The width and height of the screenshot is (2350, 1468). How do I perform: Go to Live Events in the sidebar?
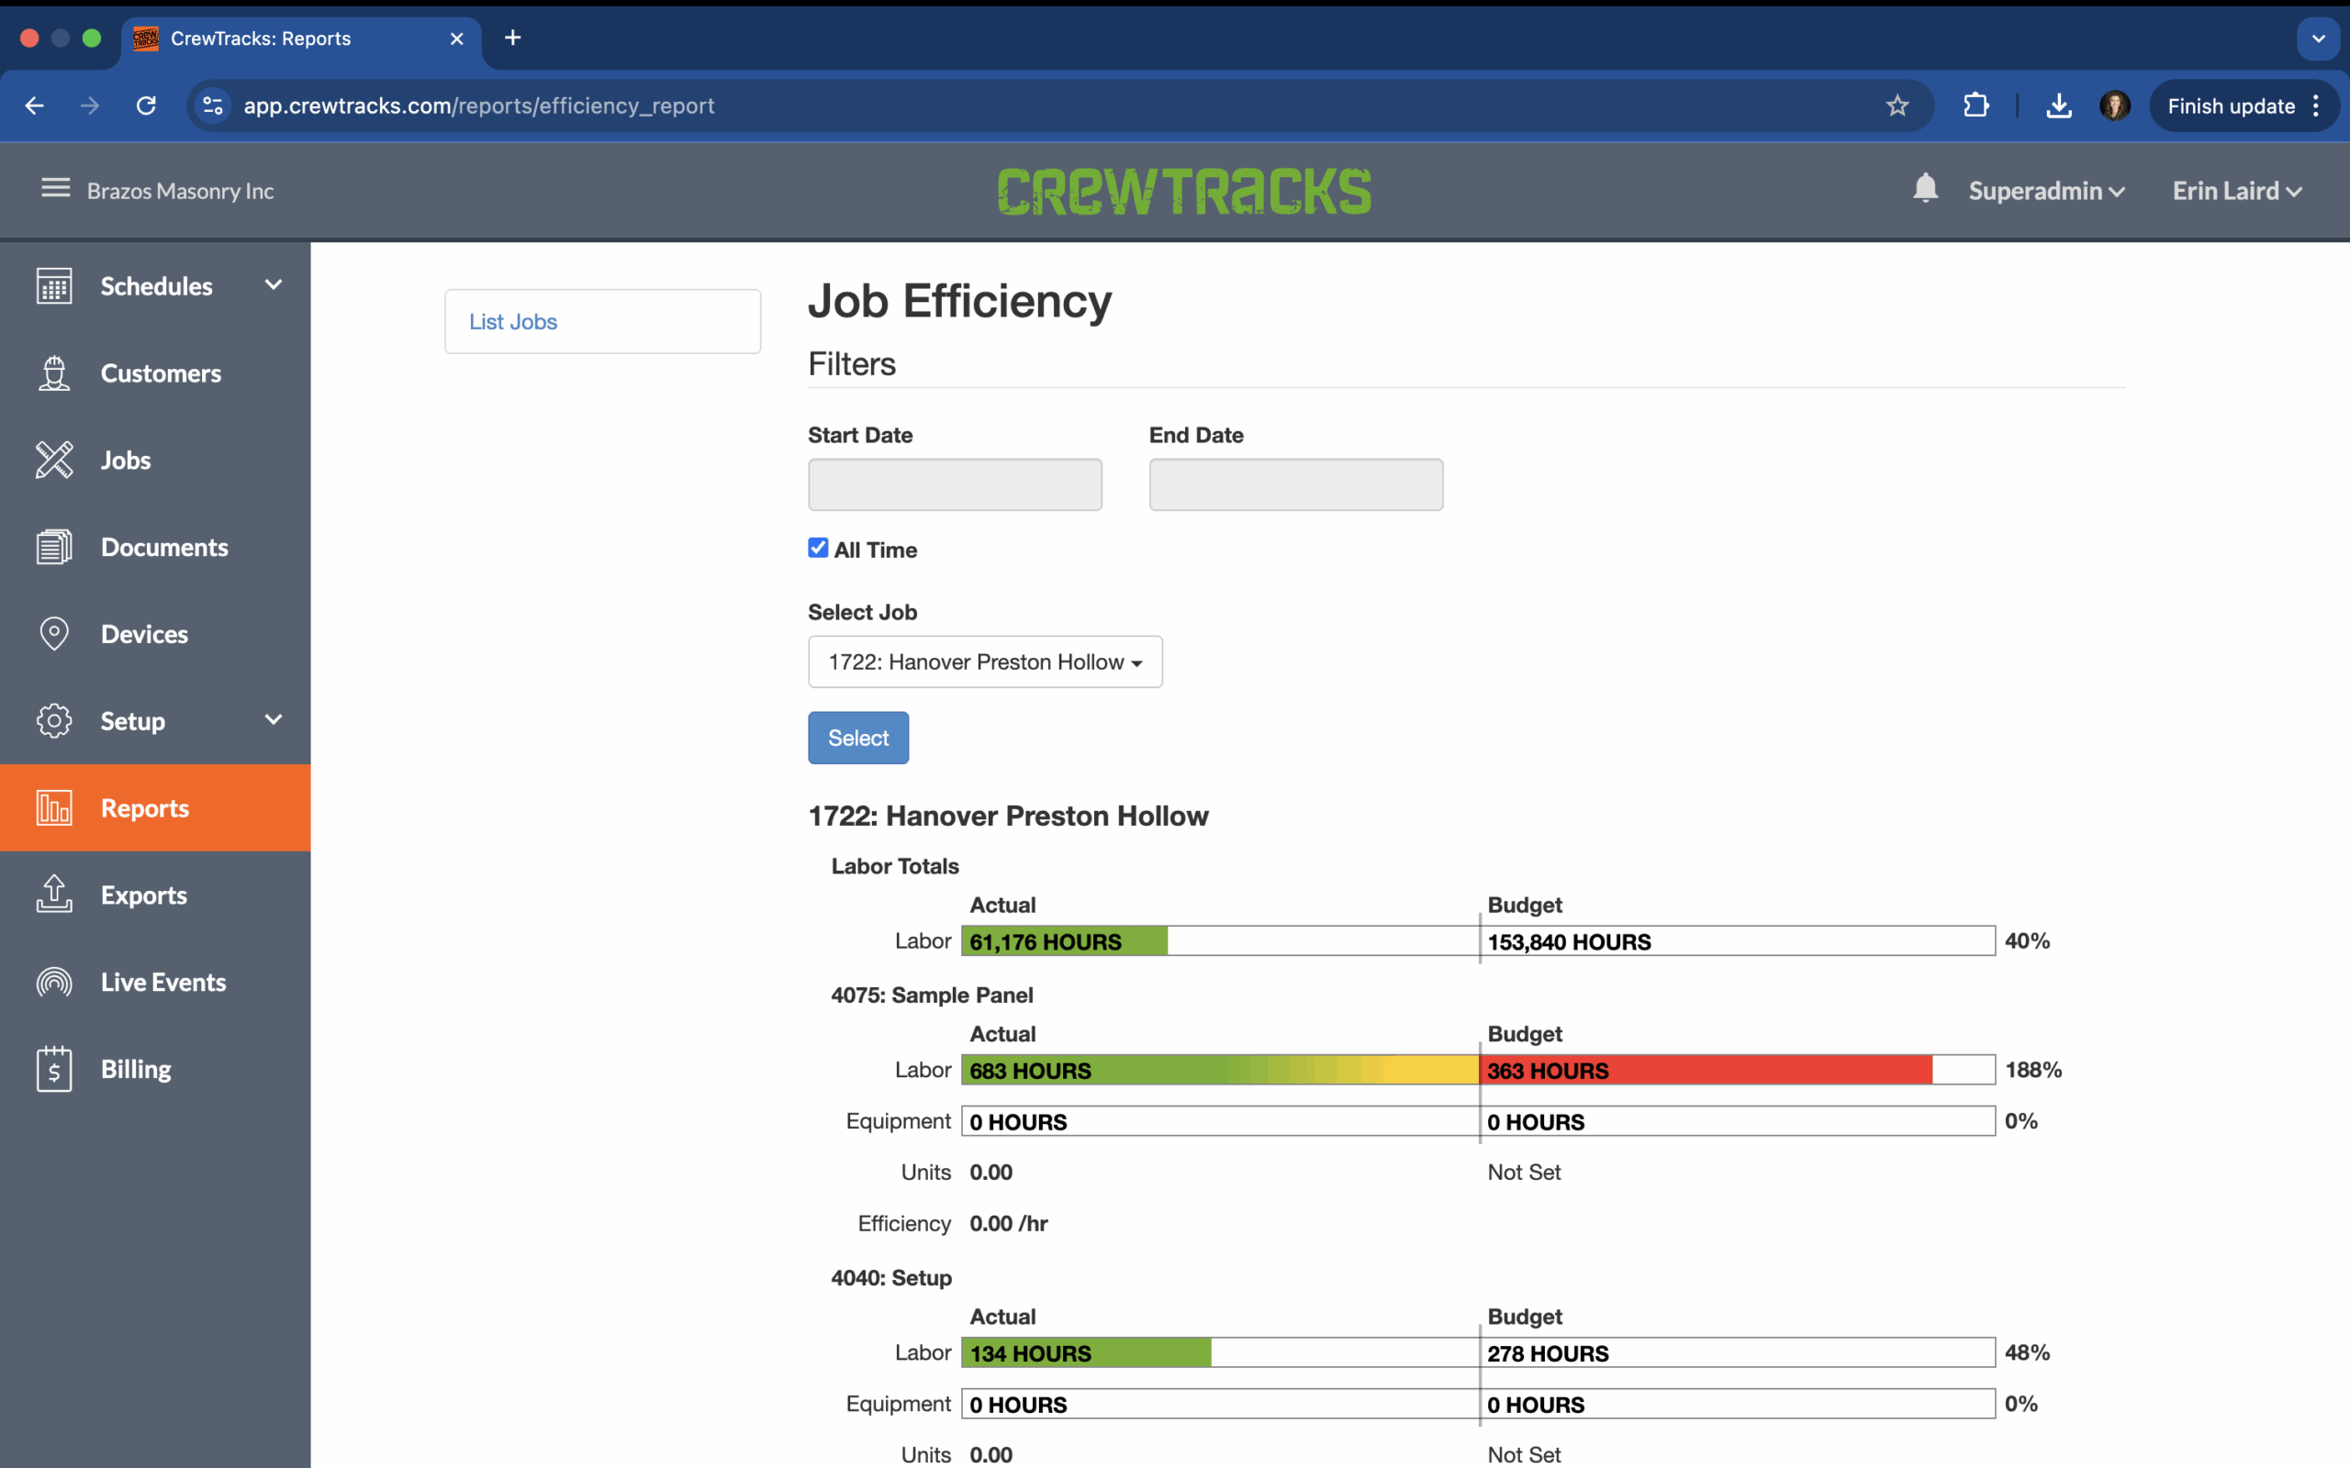point(155,983)
